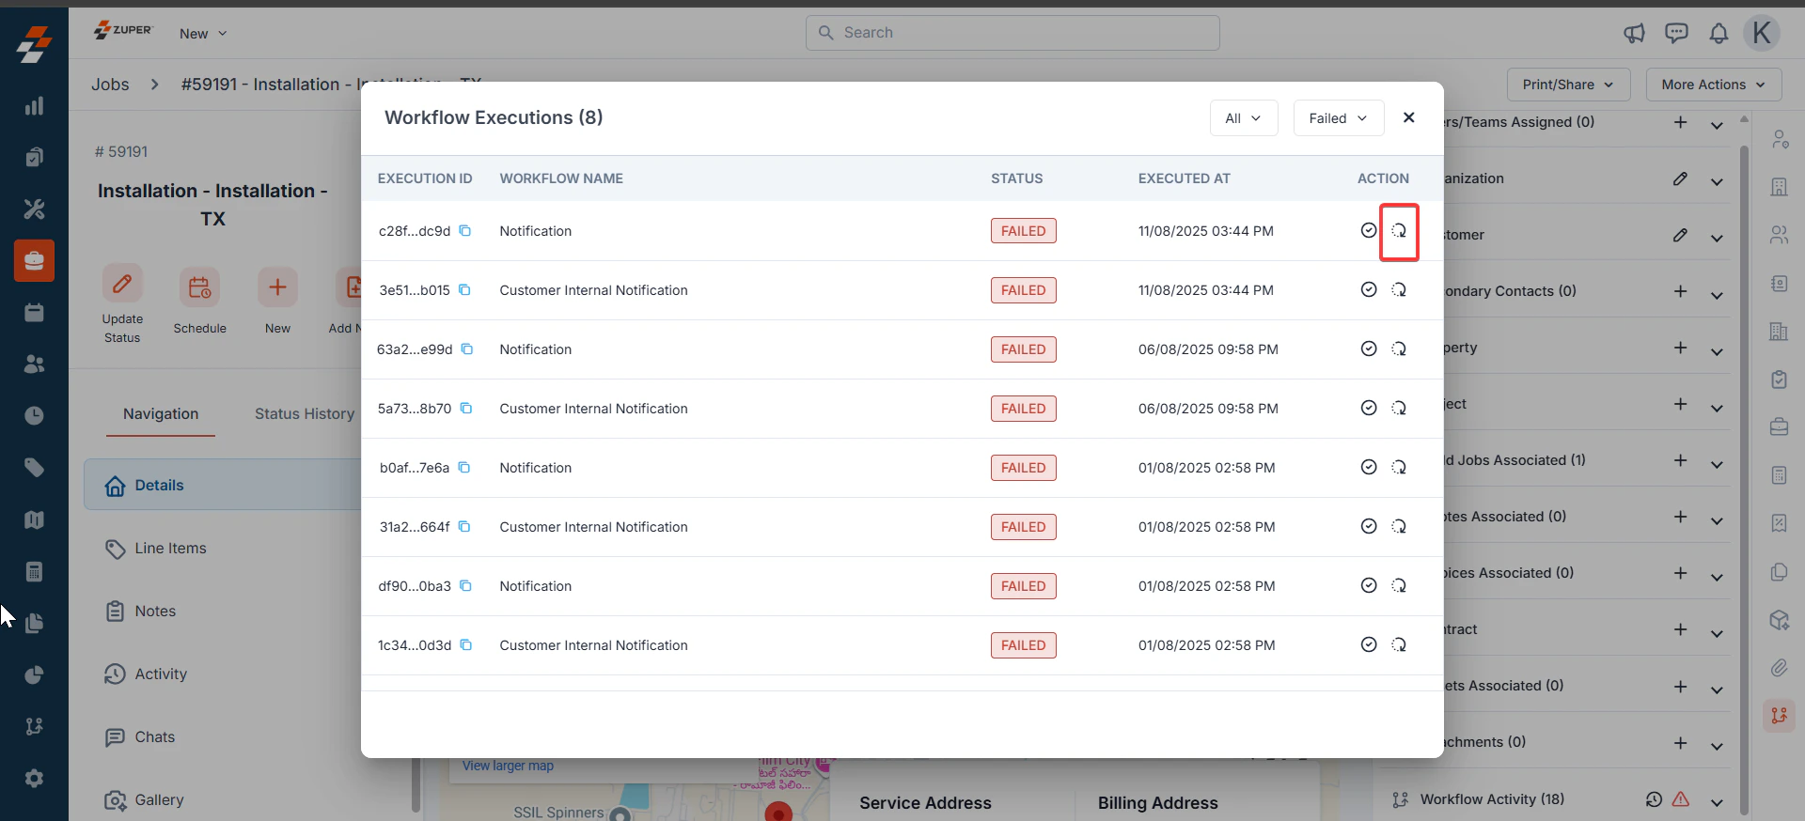Expand the Workflow Activity (18) section
Image resolution: width=1805 pixels, height=821 pixels.
pyautogui.click(x=1717, y=802)
